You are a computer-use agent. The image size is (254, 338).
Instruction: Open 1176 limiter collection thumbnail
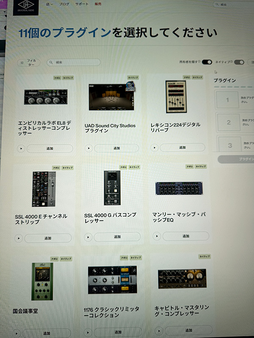coord(112,280)
